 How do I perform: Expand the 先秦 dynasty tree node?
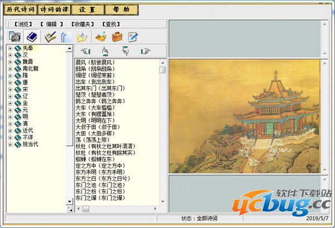coord(10,48)
